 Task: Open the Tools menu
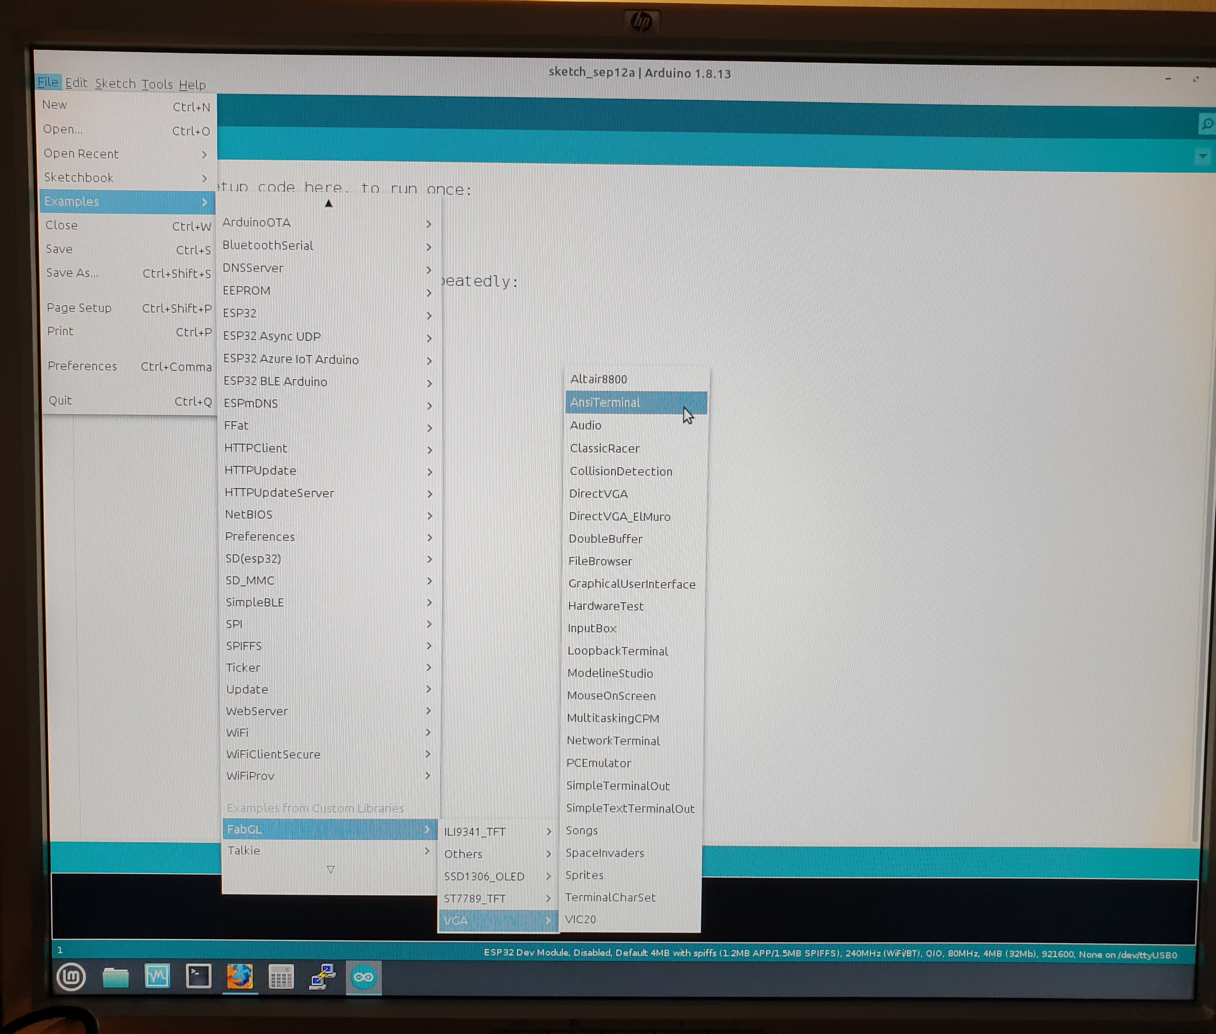click(157, 84)
